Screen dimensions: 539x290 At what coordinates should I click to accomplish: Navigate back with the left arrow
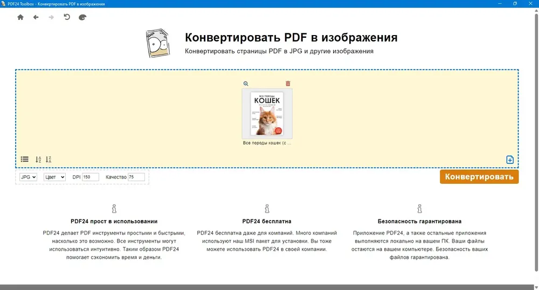click(x=36, y=17)
